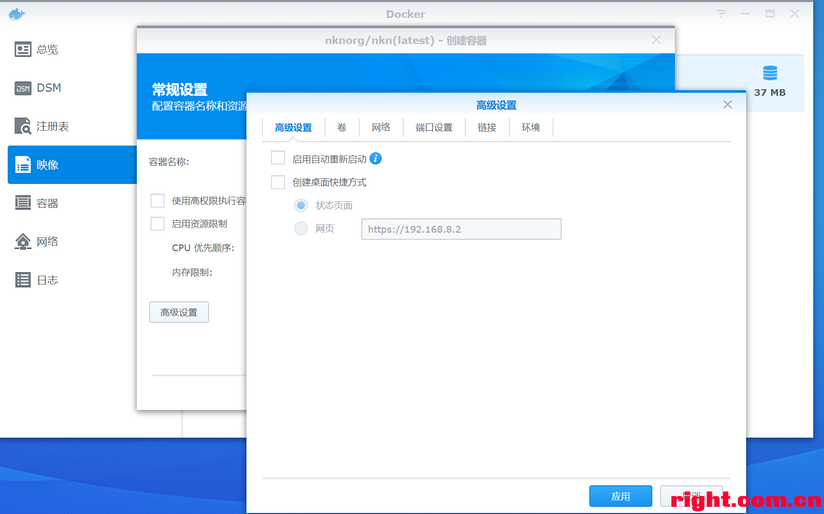Click the 常规设置 heading
Viewport: 824px width, 514px height.
point(180,90)
